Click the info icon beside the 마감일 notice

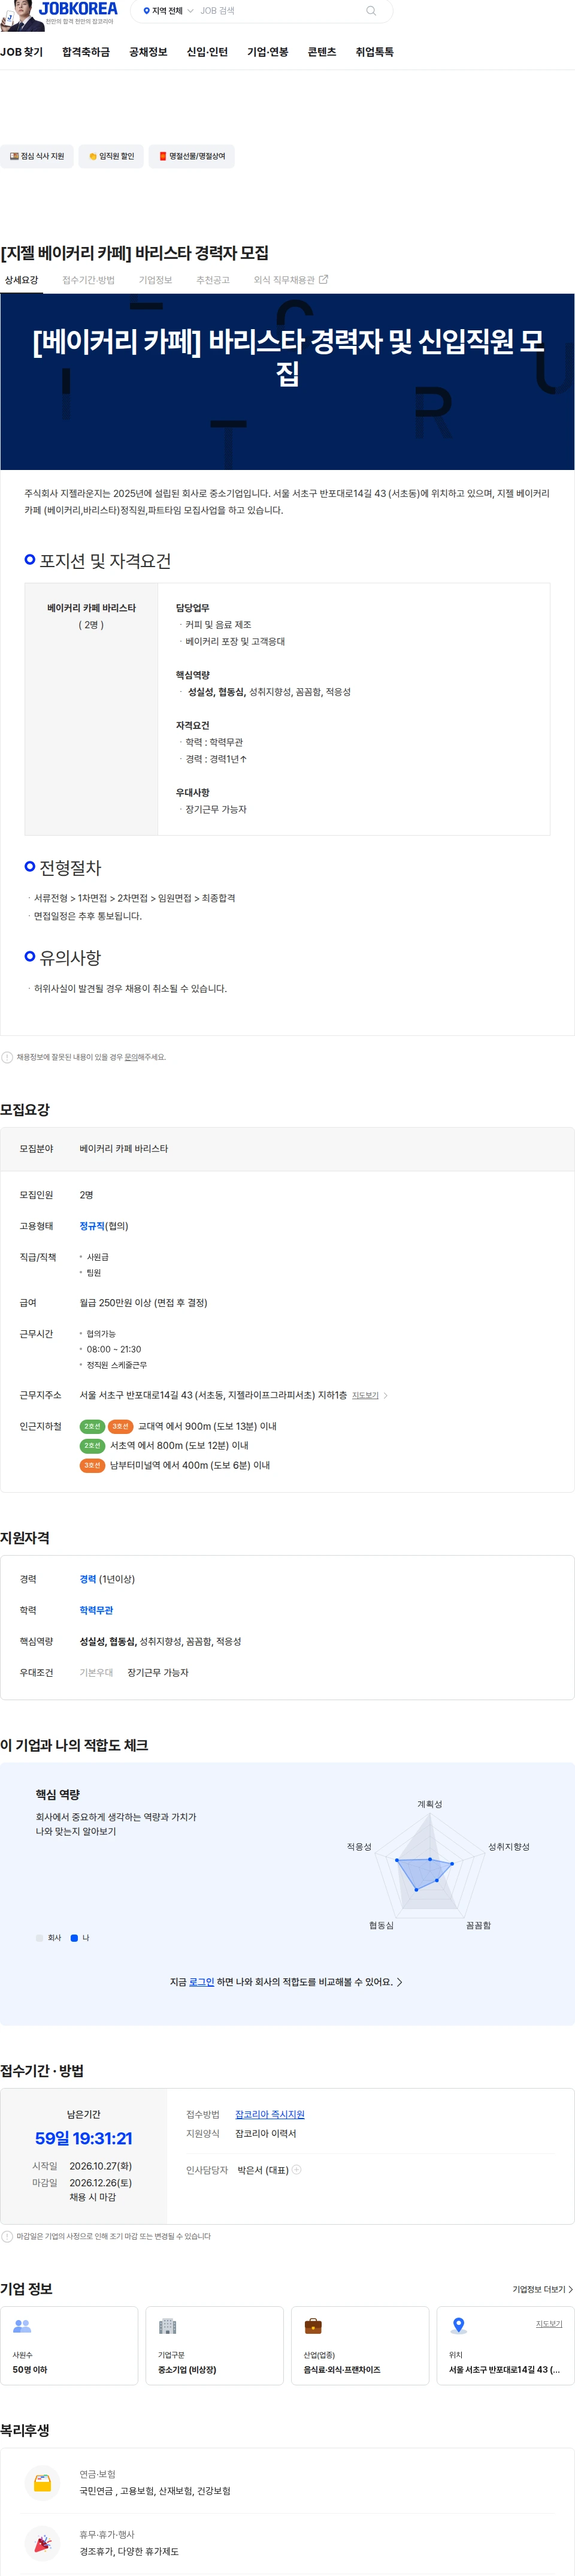[x=7, y=2236]
